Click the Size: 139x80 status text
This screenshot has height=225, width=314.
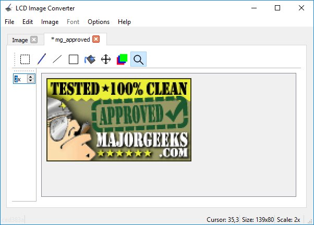coord(258,220)
